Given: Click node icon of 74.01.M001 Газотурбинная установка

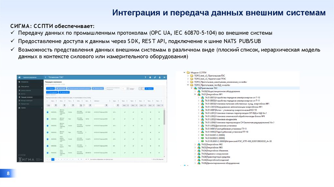Looking at the screenshot, I should [x=203, y=129].
